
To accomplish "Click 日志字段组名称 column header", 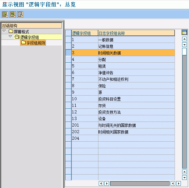I will point(136,33).
